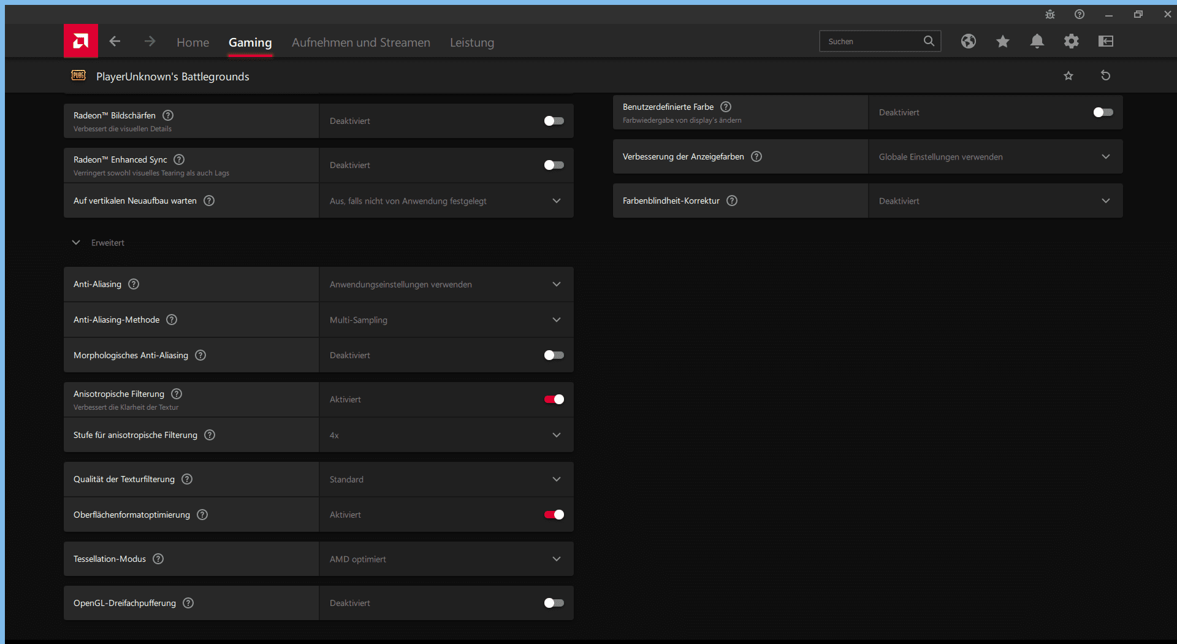Click the Anti-Aliasing label
The image size is (1177, 644).
coord(97,284)
